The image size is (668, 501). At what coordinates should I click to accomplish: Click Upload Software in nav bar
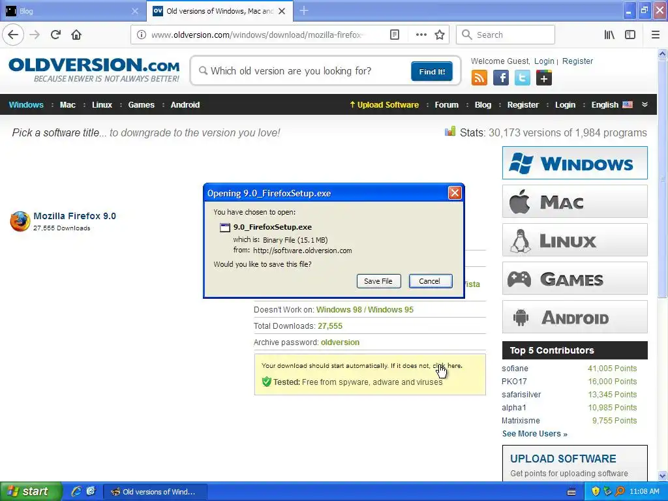[384, 105]
